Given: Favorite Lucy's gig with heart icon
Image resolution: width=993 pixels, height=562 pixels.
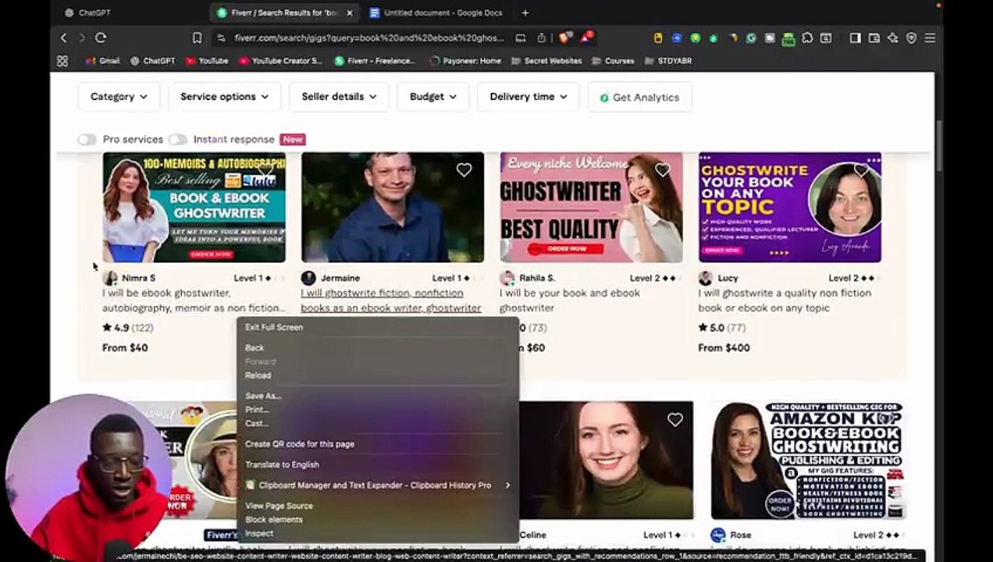Looking at the screenshot, I should point(862,170).
